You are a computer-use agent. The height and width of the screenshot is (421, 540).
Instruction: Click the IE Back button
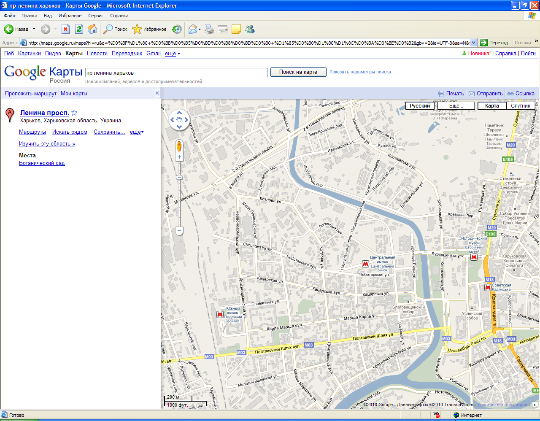16,29
